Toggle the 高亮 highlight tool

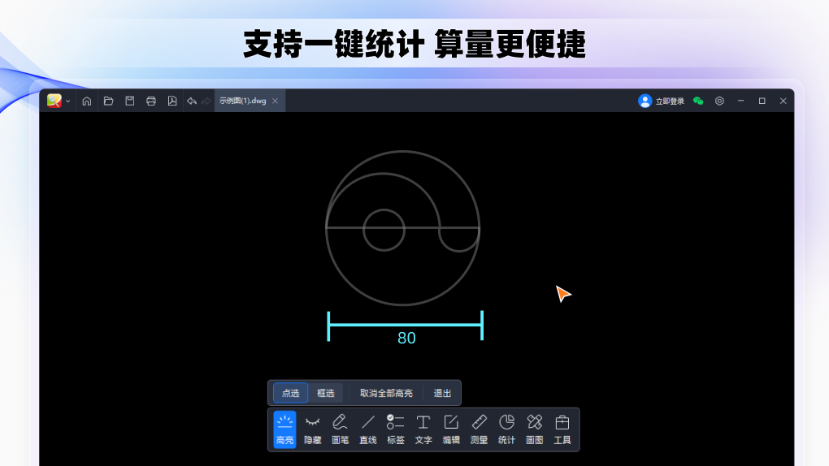pyautogui.click(x=285, y=429)
